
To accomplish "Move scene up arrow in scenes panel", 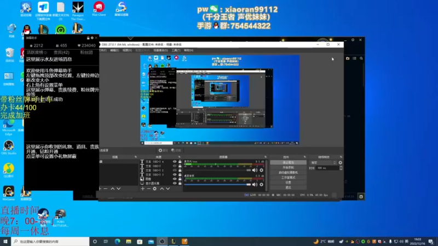I will click(x=113, y=189).
